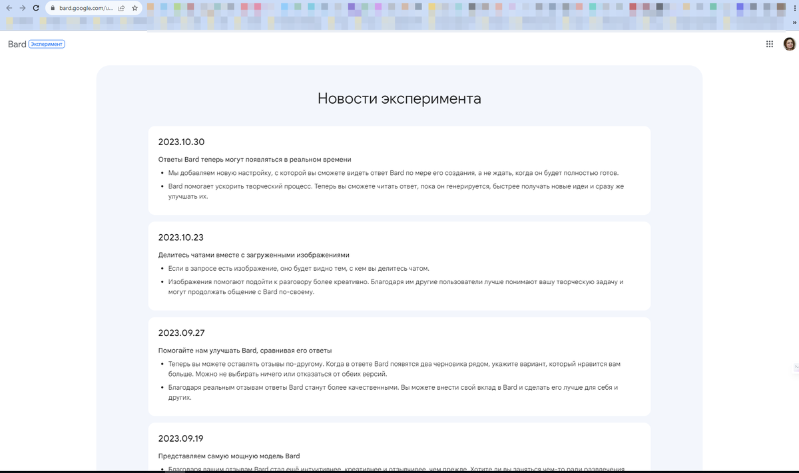Click the Новости эксперимента heading

[x=400, y=98]
